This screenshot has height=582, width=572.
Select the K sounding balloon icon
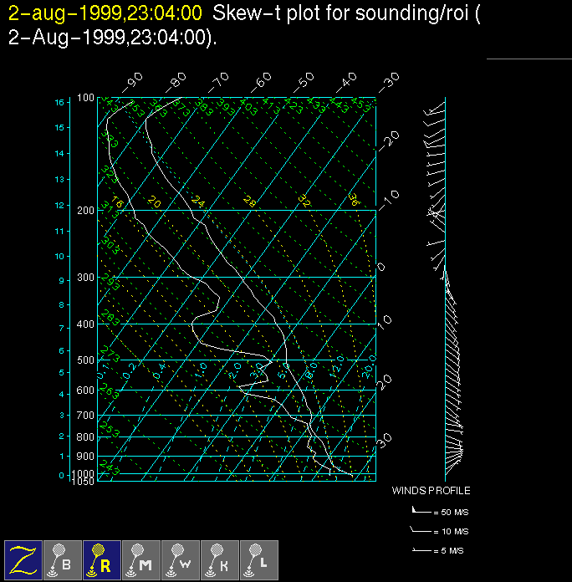pyautogui.click(x=218, y=559)
